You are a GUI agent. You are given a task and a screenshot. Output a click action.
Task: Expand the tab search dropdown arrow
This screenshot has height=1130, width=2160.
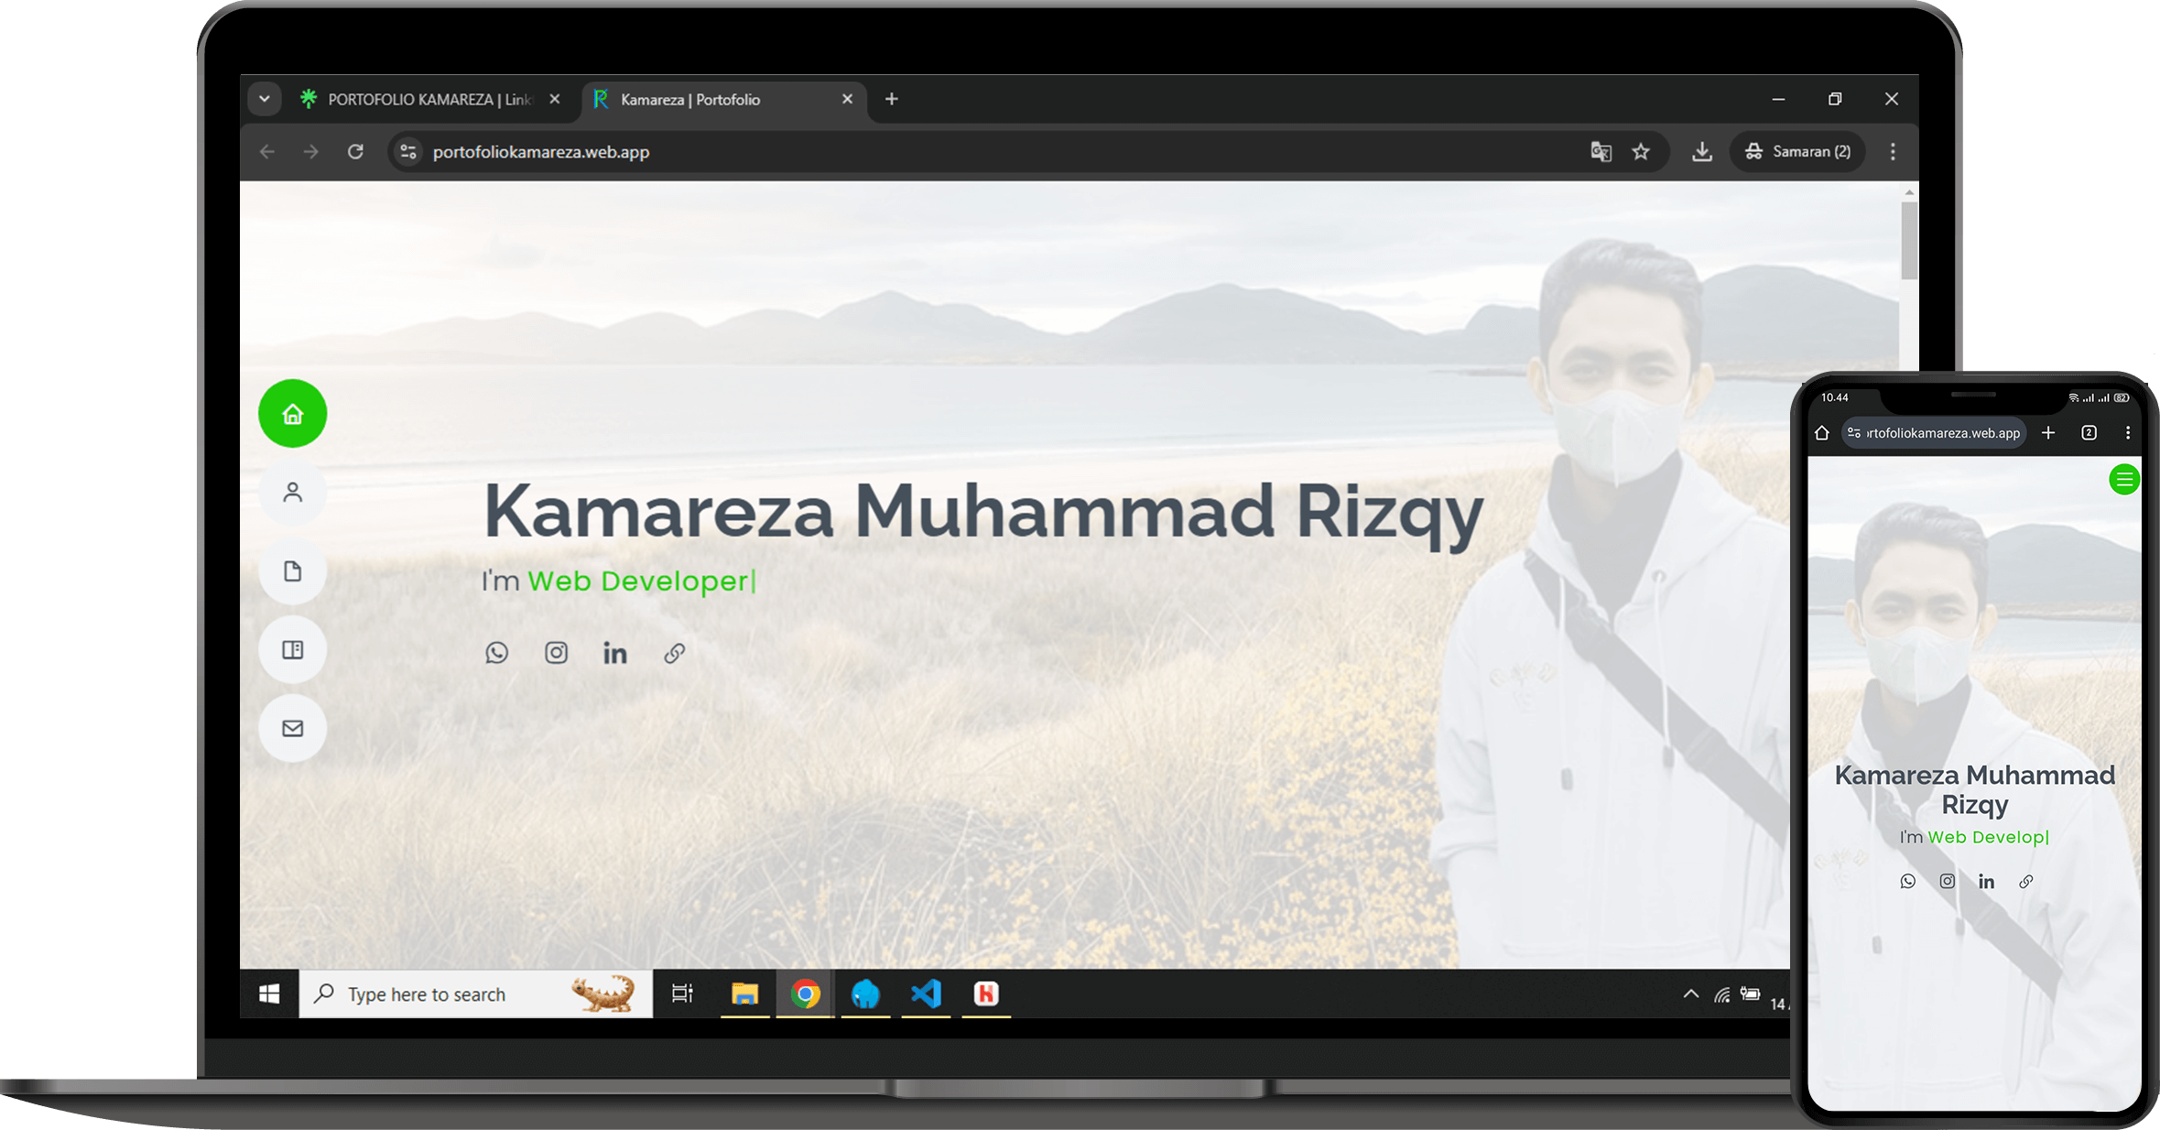264,99
